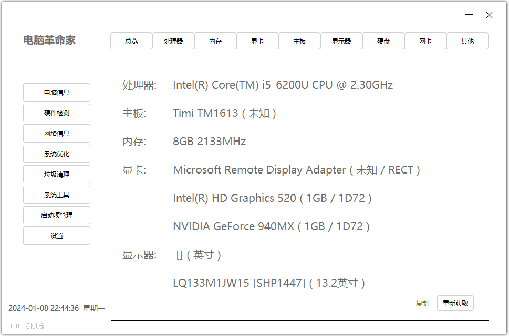
Task: Open 启动项管理 manager
Action: (x=57, y=215)
